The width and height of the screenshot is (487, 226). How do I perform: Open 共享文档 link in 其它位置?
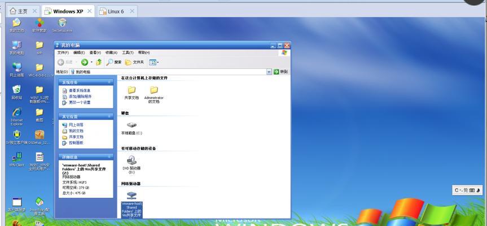pyautogui.click(x=76, y=137)
